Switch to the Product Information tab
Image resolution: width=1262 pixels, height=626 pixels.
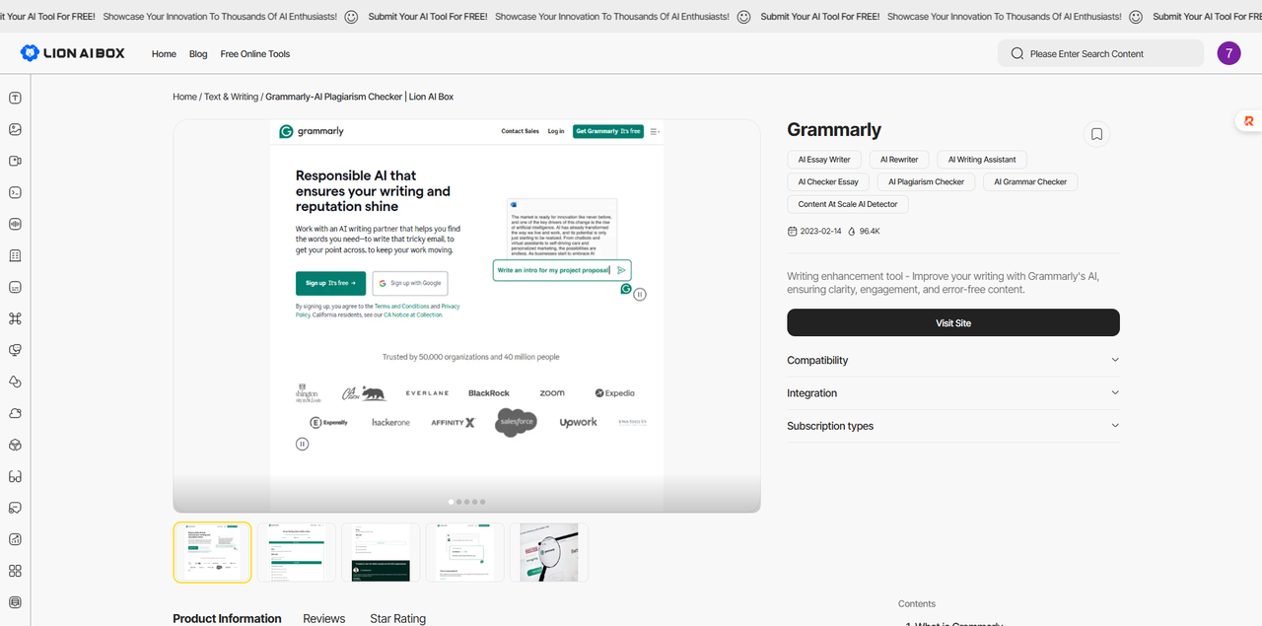pyautogui.click(x=227, y=618)
